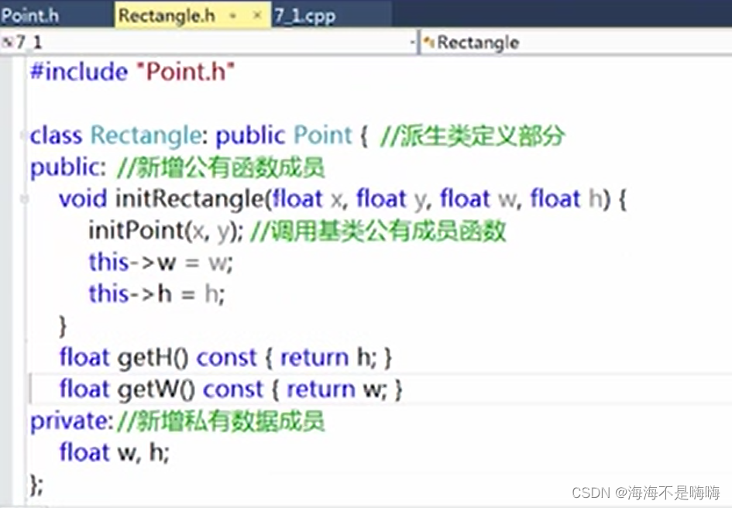Toggle pin on Rectangle.h tab
The width and height of the screenshot is (732, 508).
tap(233, 16)
